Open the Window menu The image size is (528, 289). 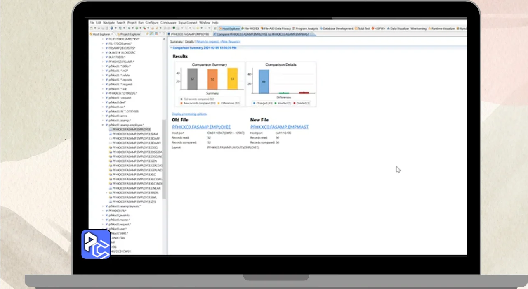pyautogui.click(x=204, y=23)
